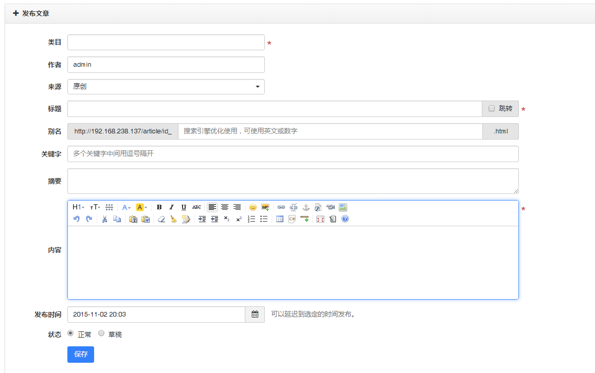Open the text background highlight color picker
The width and height of the screenshot is (595, 373).
(x=141, y=207)
